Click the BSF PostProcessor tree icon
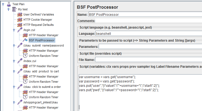This screenshot has width=202, height=111. [x=25, y=40]
